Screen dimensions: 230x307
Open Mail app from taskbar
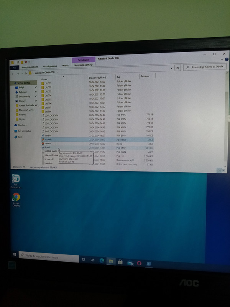[x=130, y=263]
